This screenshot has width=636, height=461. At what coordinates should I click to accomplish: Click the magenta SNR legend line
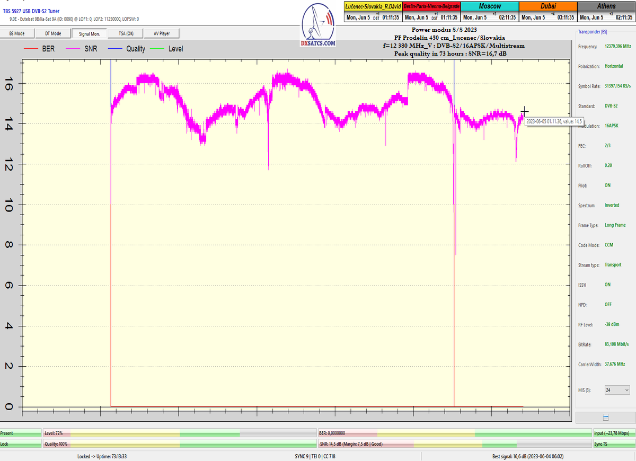73,49
